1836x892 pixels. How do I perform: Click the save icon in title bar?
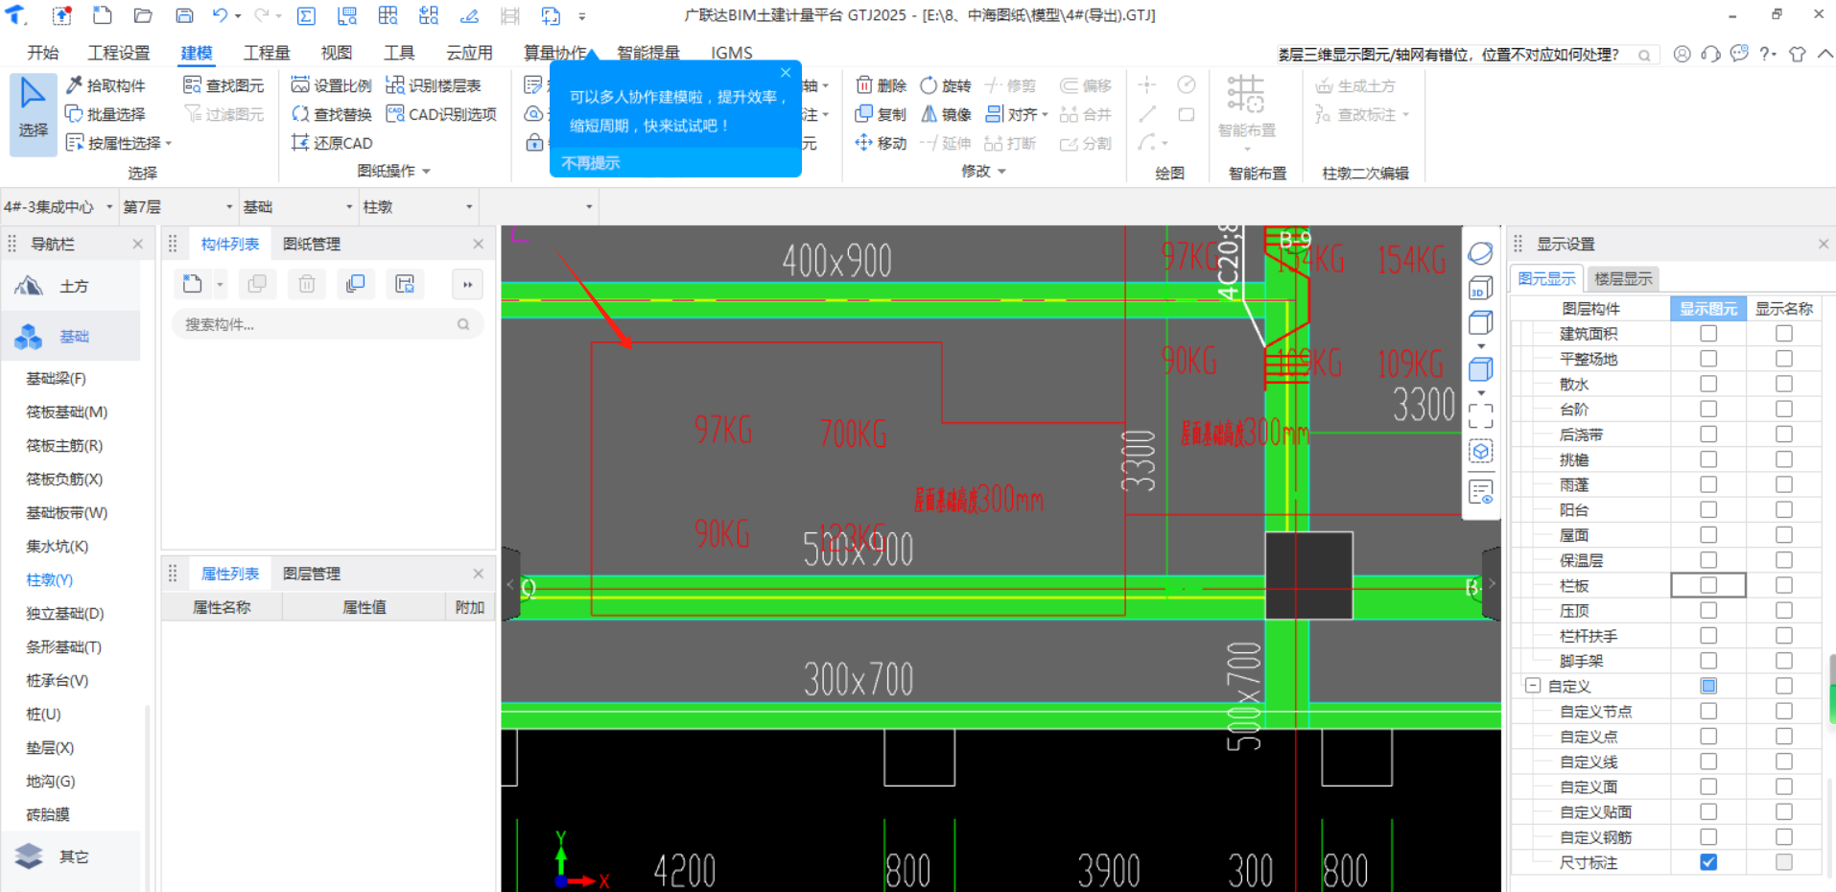(x=184, y=15)
